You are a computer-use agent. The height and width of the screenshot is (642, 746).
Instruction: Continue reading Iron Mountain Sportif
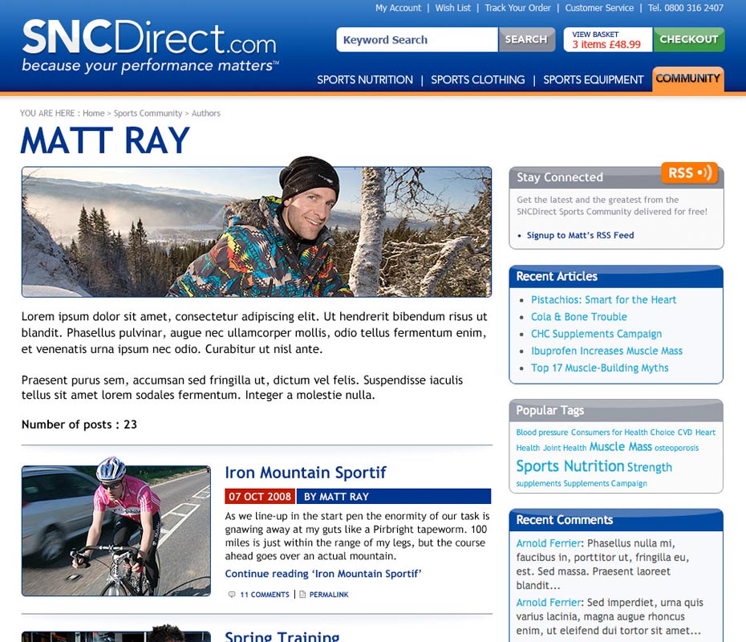coord(323,574)
